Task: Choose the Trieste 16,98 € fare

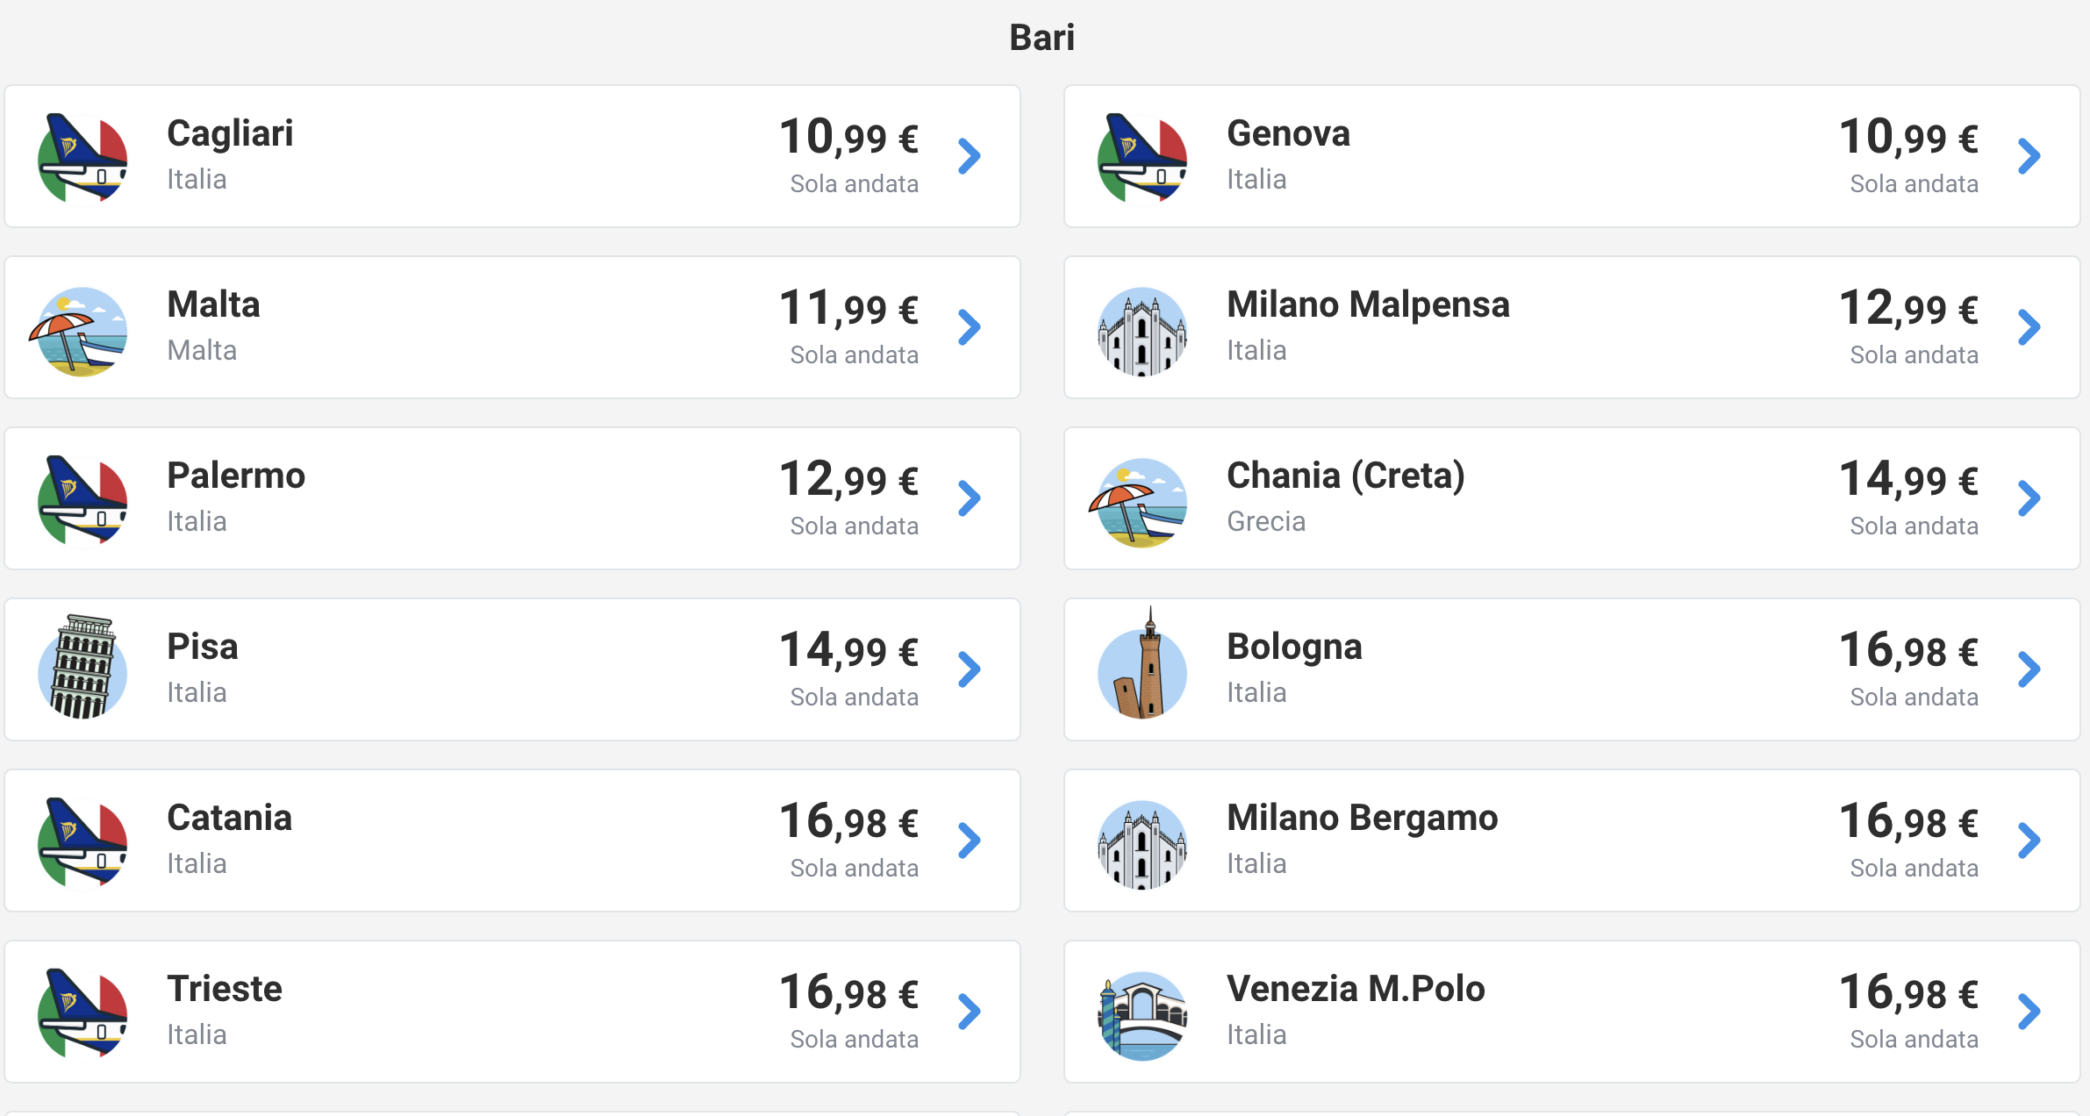Action: point(848,993)
